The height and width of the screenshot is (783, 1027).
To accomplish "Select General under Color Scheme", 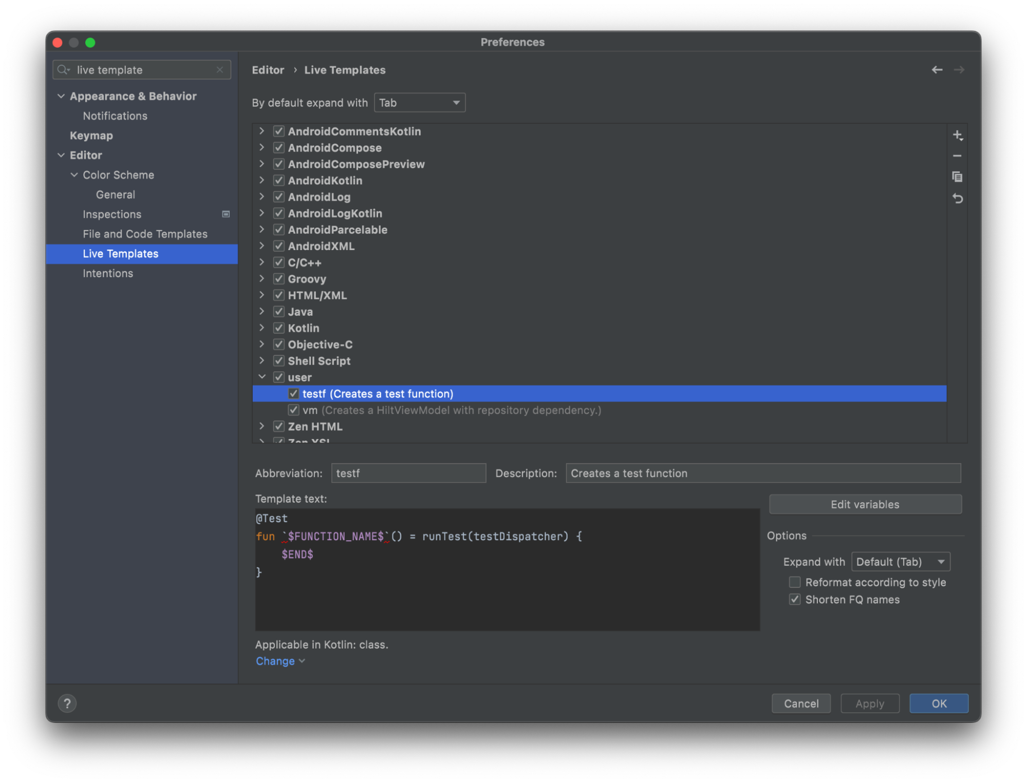I will pyautogui.click(x=116, y=195).
